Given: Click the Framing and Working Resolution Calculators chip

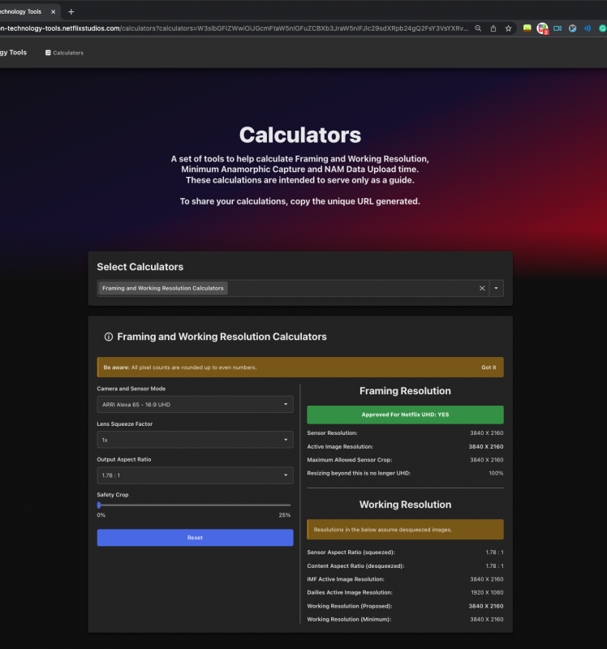Looking at the screenshot, I should tap(163, 288).
